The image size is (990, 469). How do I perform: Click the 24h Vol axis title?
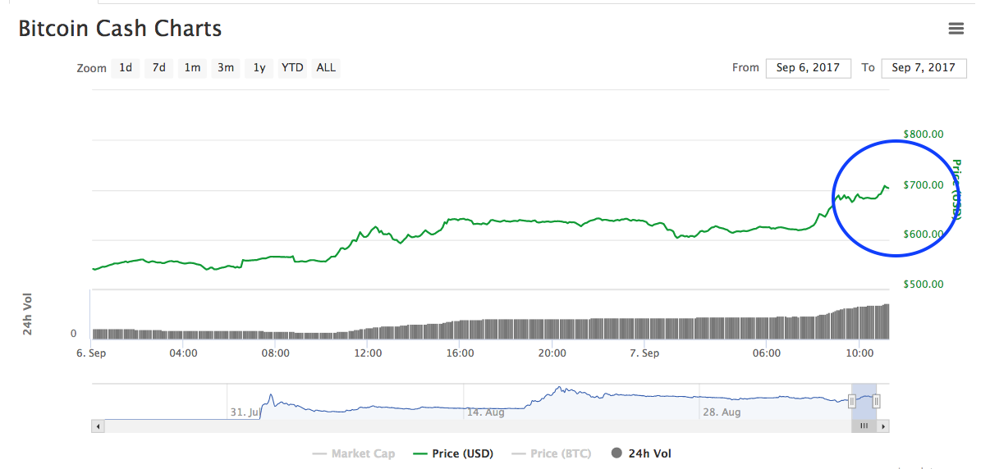[28, 313]
